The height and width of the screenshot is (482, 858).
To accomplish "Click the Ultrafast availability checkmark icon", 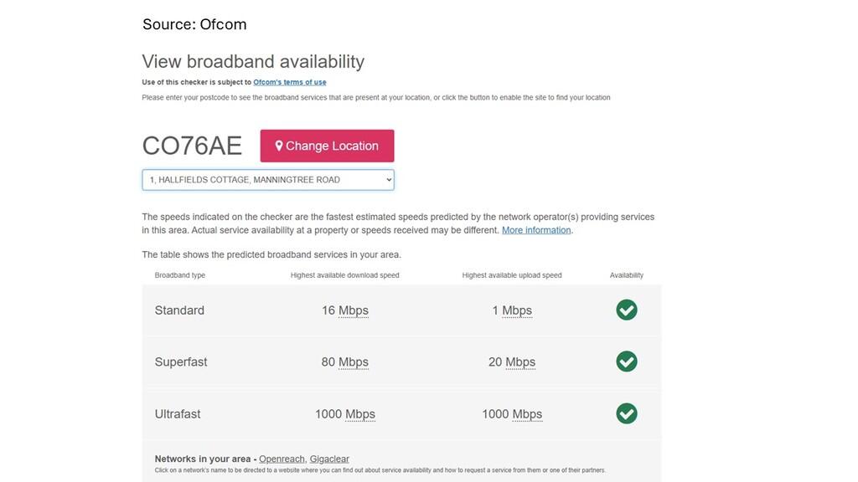I will click(x=627, y=413).
